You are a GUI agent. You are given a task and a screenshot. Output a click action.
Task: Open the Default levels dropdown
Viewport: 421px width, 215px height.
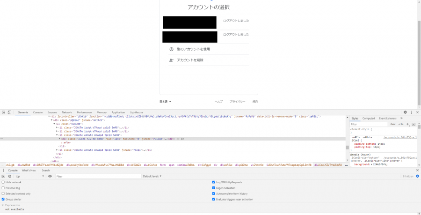(152, 176)
